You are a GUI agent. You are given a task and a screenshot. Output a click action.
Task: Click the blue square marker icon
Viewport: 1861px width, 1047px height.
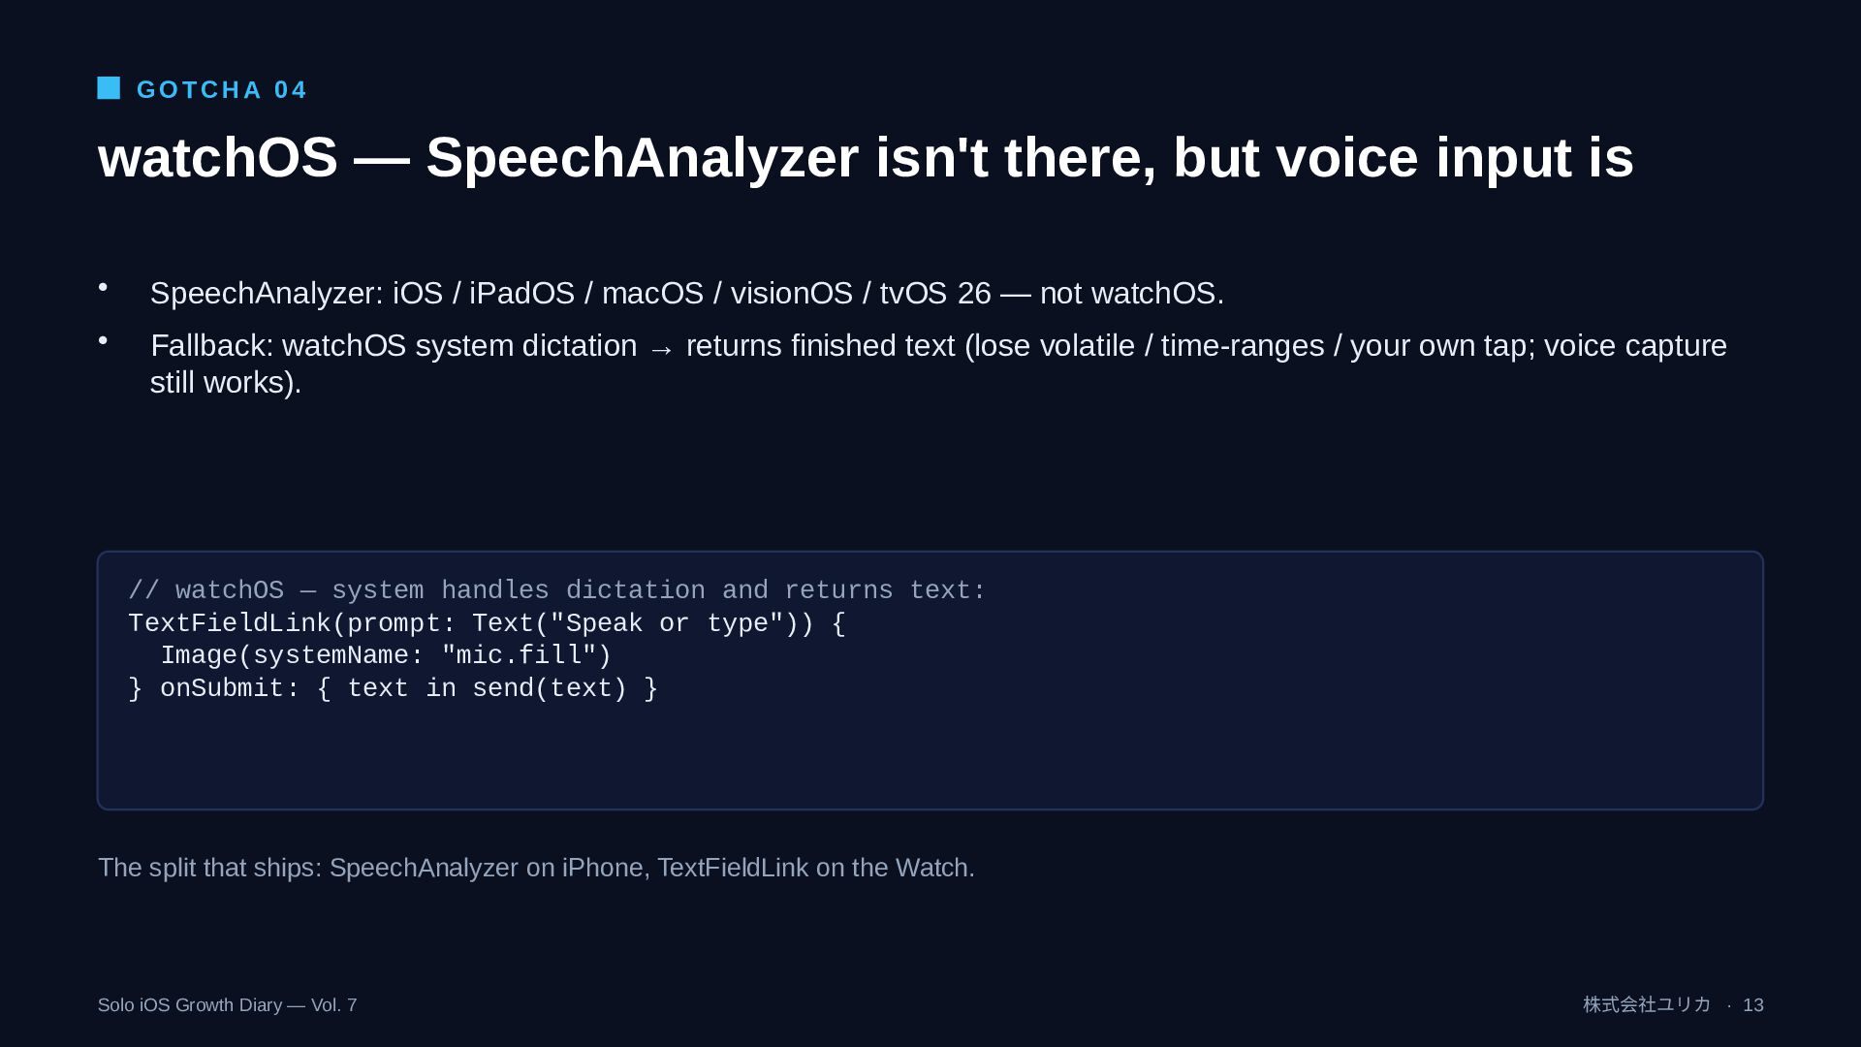109,88
